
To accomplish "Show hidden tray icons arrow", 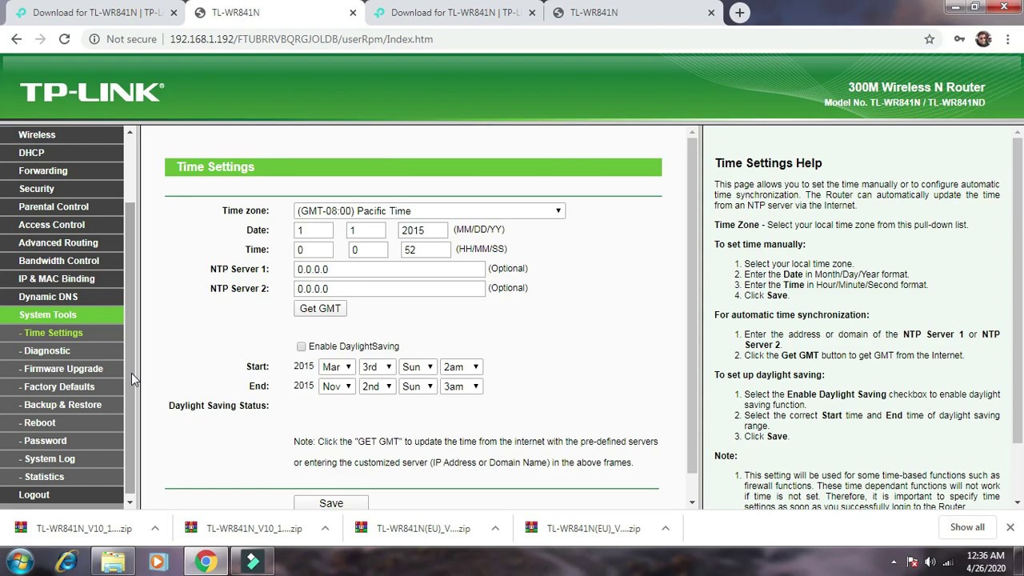I will (894, 562).
